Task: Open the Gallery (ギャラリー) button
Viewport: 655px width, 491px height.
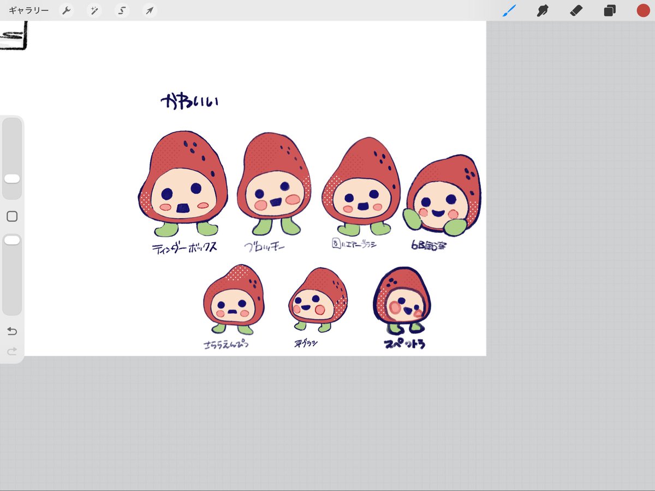Action: click(x=28, y=10)
